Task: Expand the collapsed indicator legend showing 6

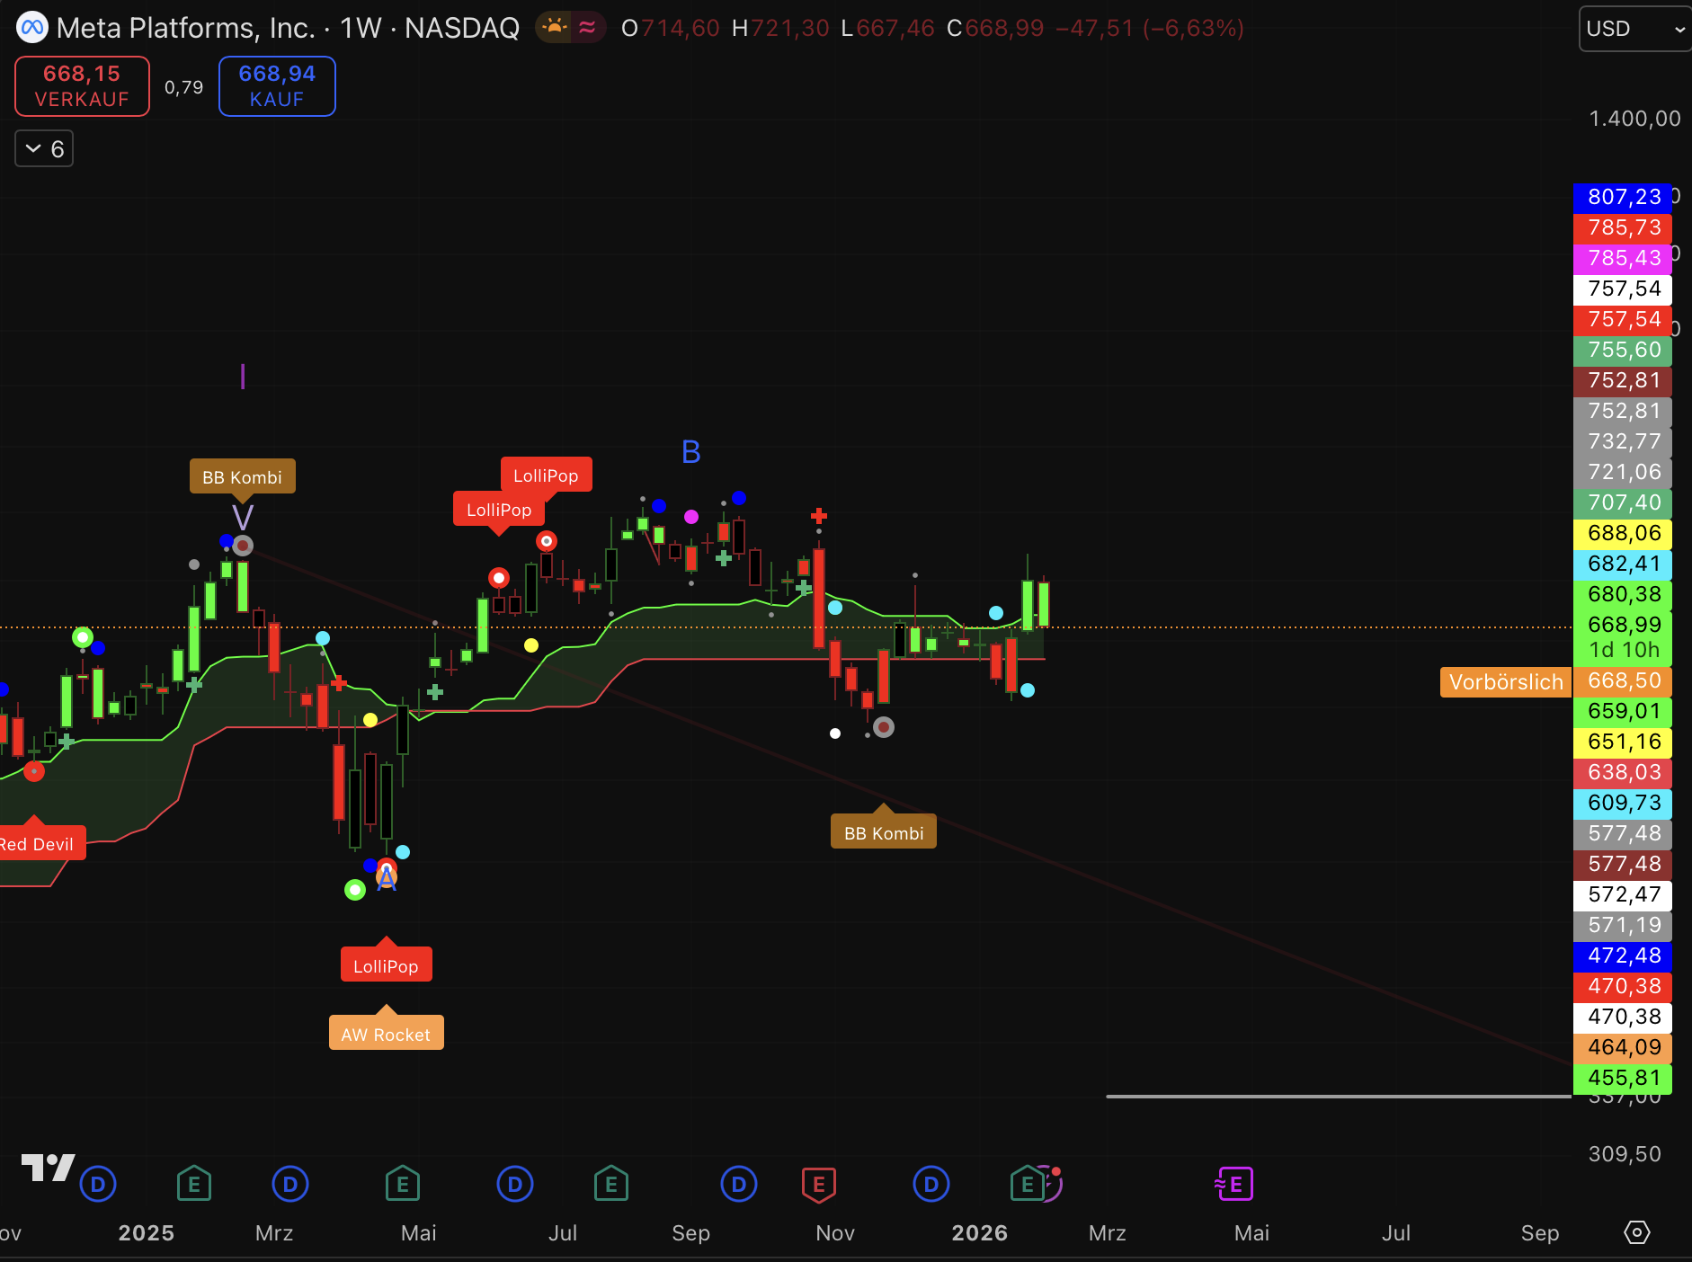Action: click(x=44, y=148)
